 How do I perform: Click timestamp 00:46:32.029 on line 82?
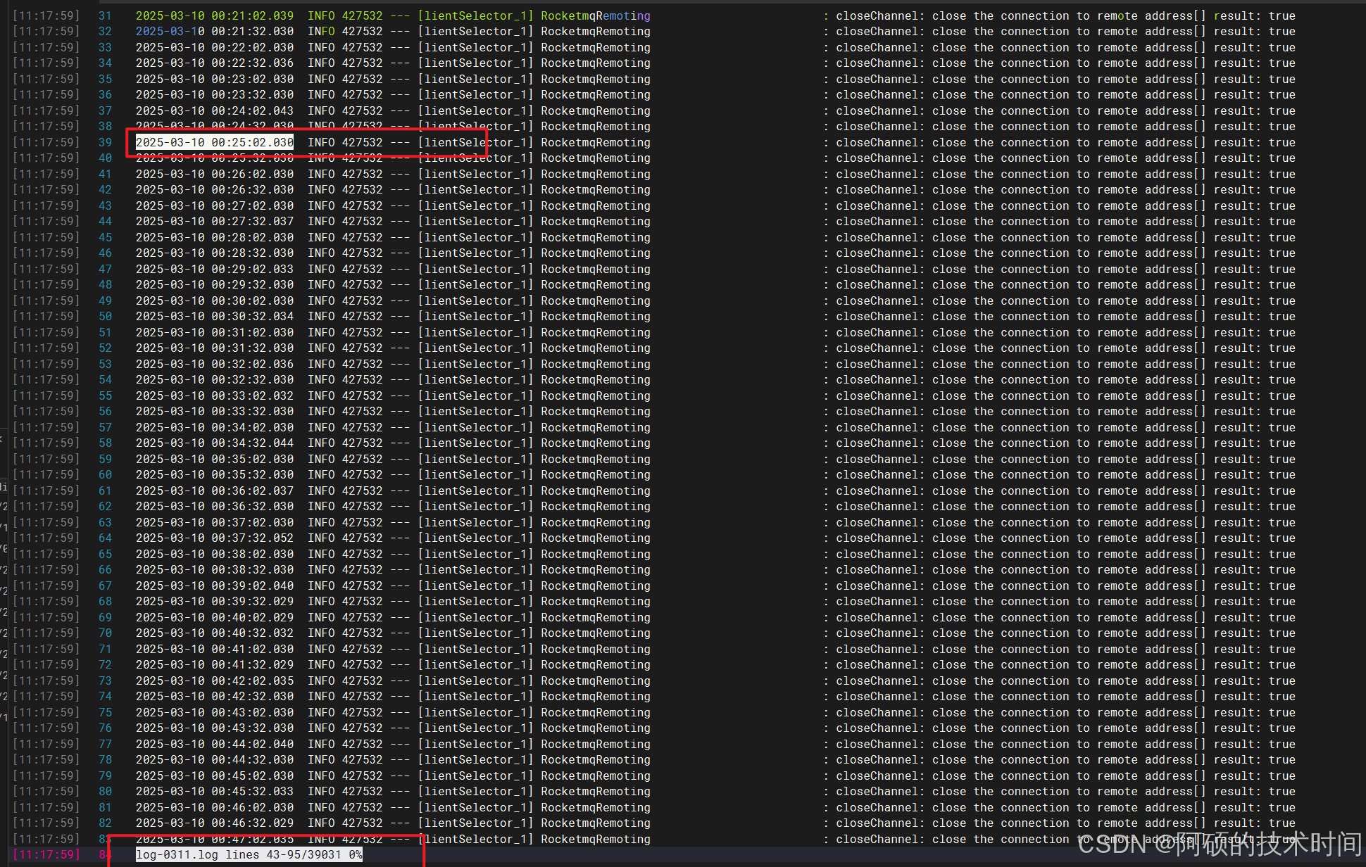point(252,823)
